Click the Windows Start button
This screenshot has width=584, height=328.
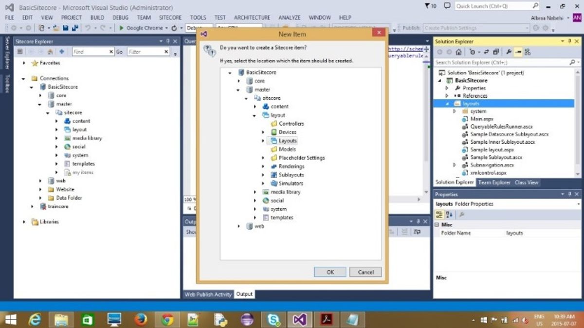coord(10,320)
